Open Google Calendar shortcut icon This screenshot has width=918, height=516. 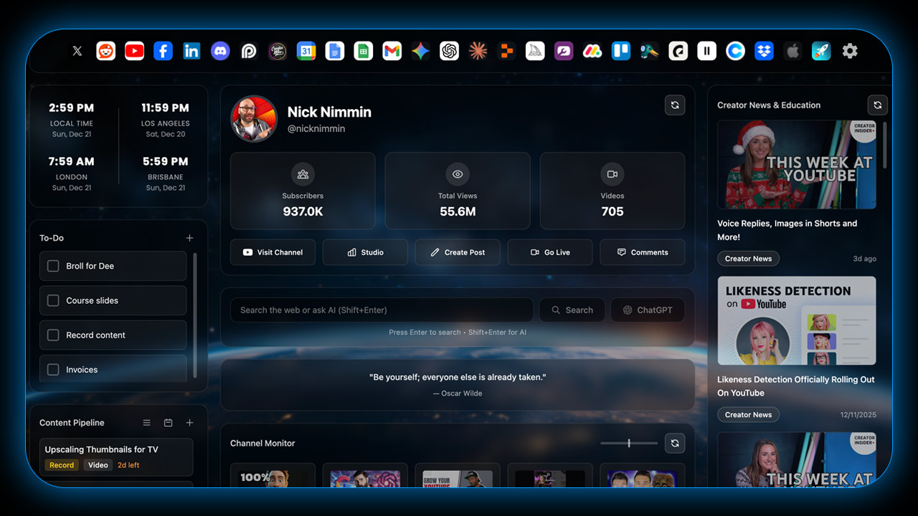click(x=306, y=51)
